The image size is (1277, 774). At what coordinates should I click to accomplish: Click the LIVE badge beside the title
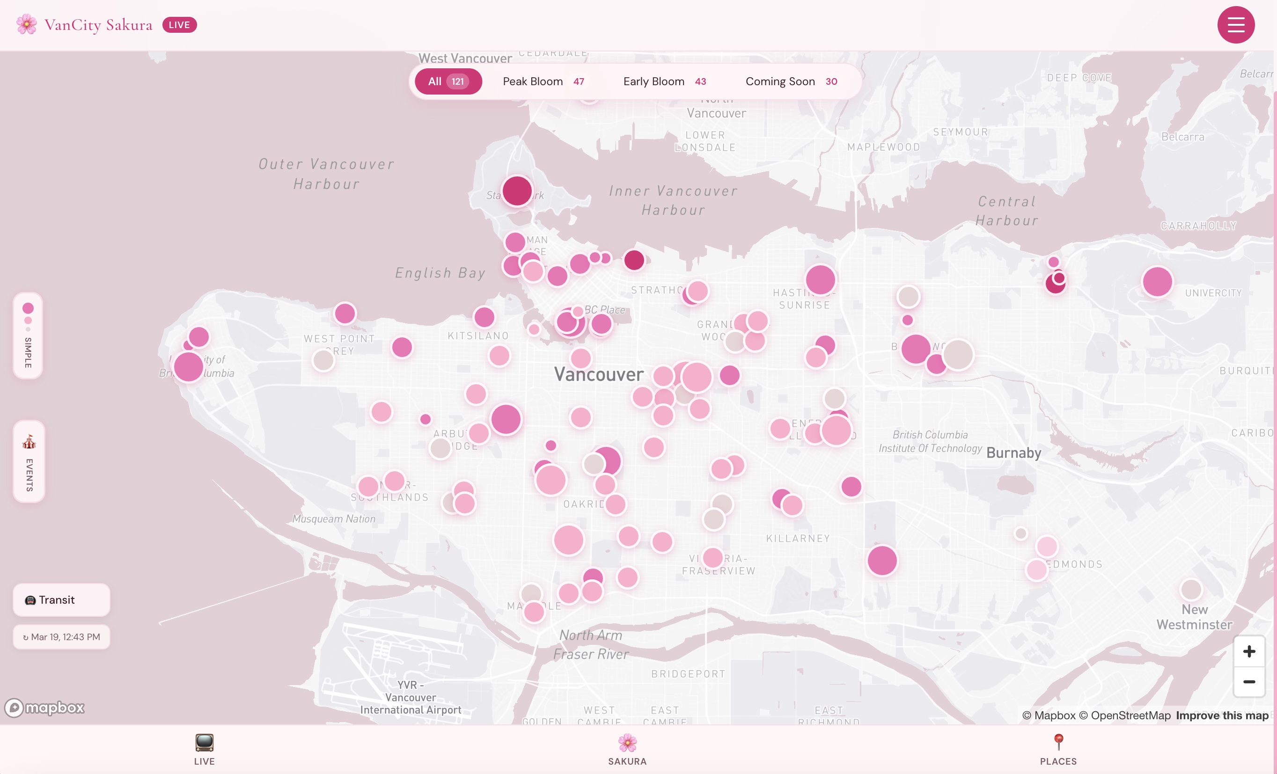[x=179, y=25]
